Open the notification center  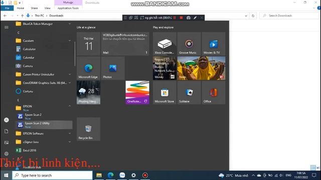coord(314,175)
